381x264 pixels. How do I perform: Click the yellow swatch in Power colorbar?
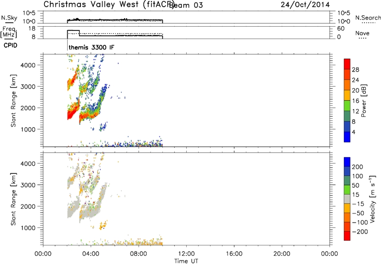click(347, 95)
